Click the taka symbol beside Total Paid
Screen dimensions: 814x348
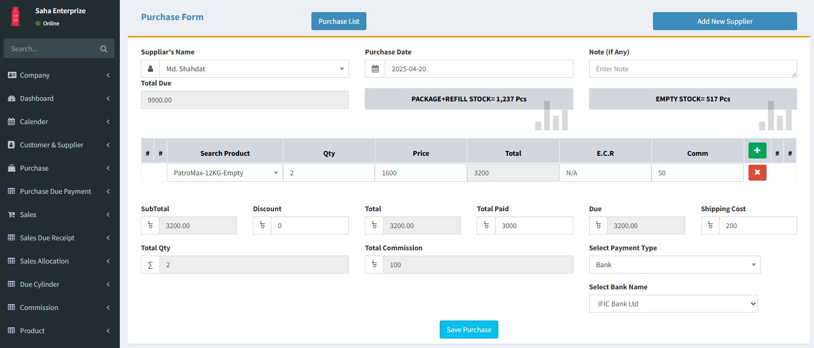pos(486,225)
